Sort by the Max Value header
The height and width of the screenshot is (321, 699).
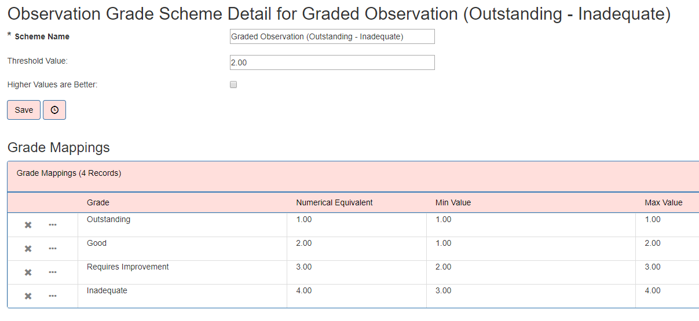[x=663, y=202]
